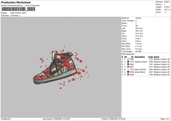This screenshot has height=121, width=171.
Task: Click the 'Created By:' footer label
Action: coord(6,119)
